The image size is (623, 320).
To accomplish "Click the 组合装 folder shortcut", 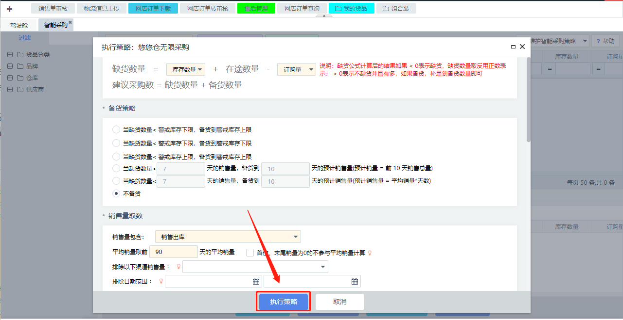I will point(396,9).
